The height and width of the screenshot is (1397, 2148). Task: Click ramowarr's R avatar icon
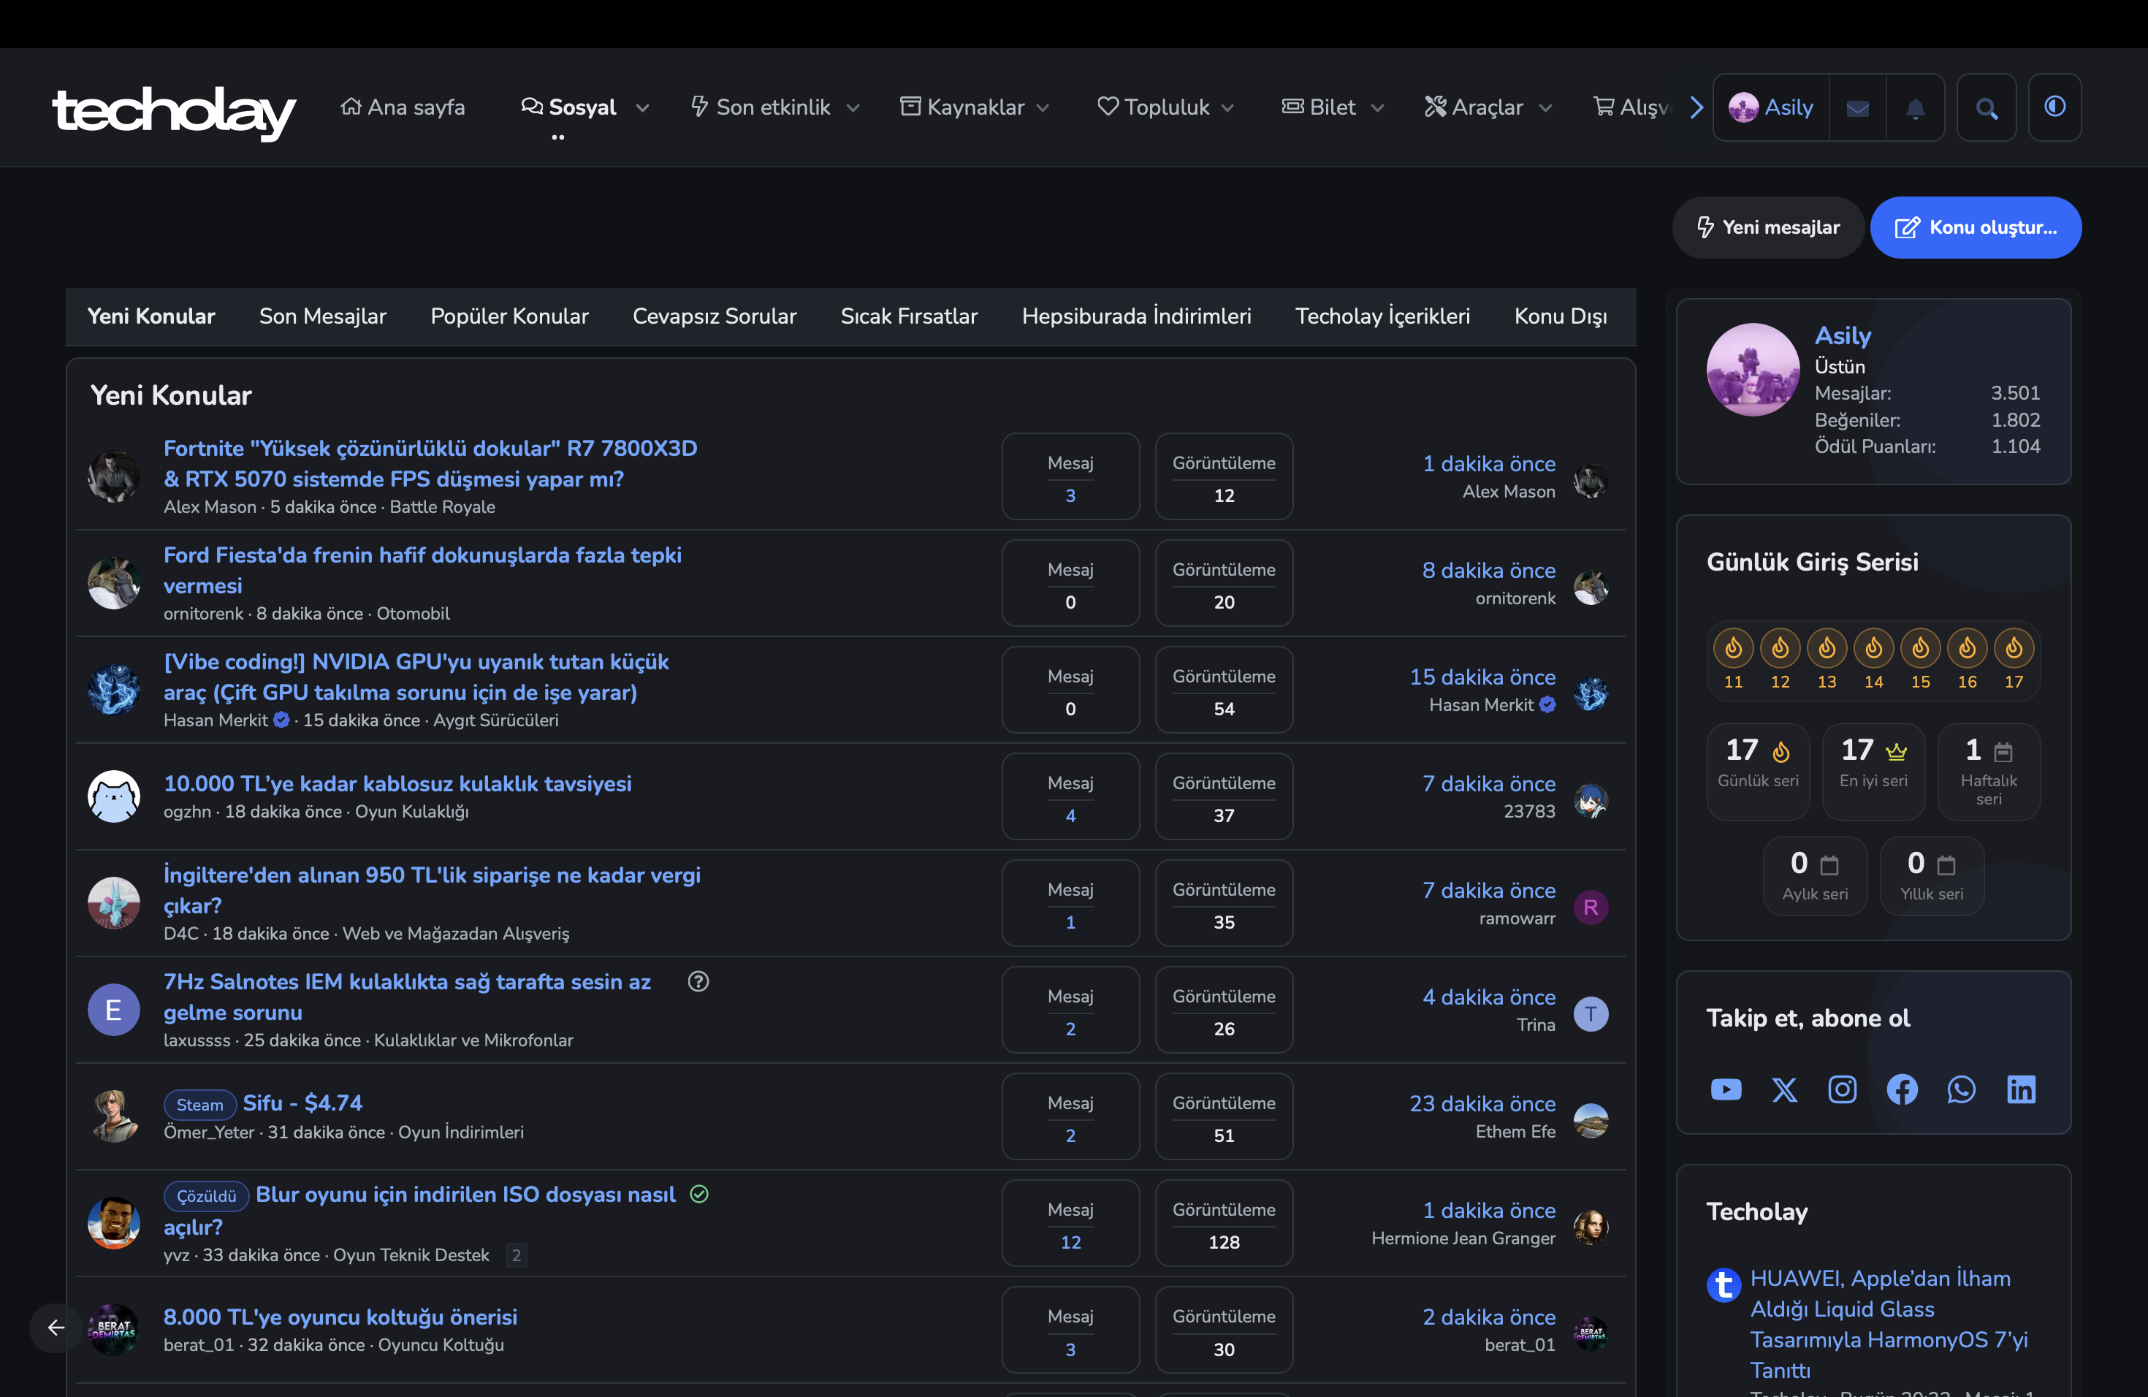1591,907
